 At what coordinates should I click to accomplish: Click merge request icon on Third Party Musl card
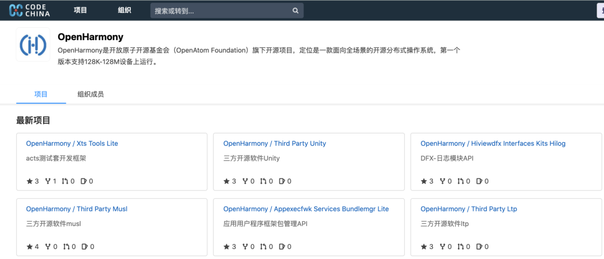coord(66,247)
